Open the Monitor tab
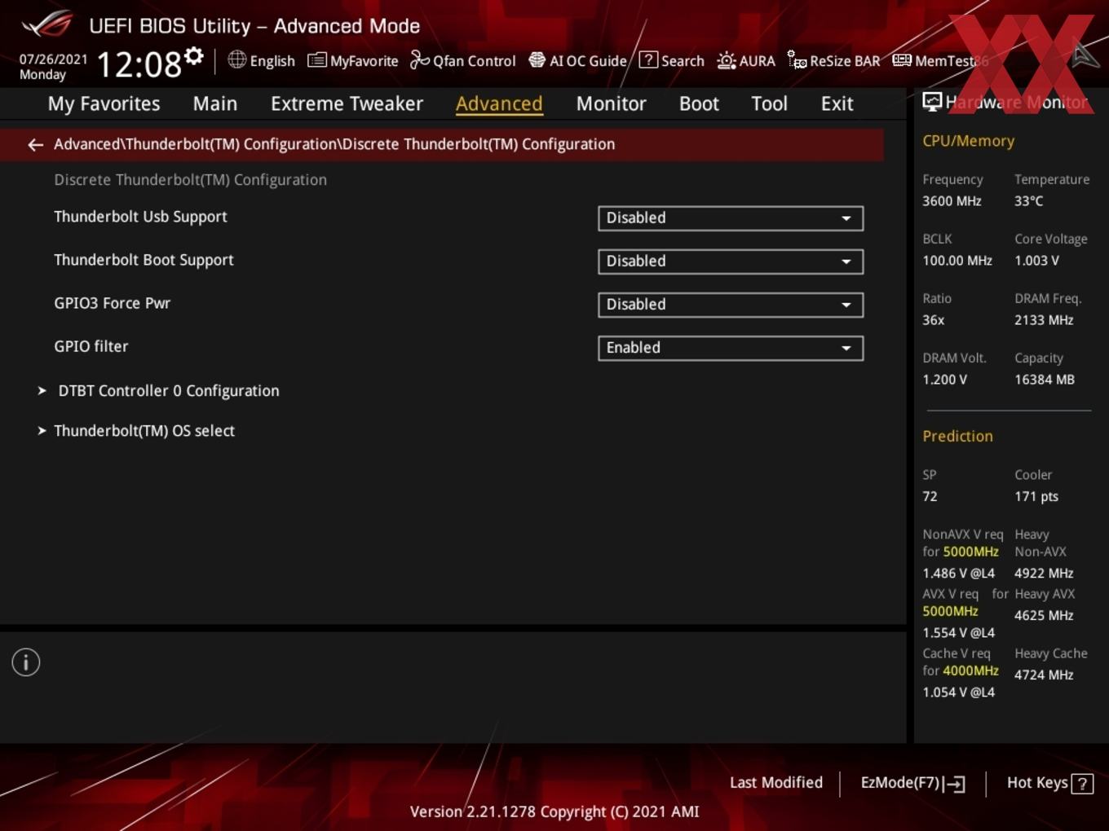 [611, 104]
